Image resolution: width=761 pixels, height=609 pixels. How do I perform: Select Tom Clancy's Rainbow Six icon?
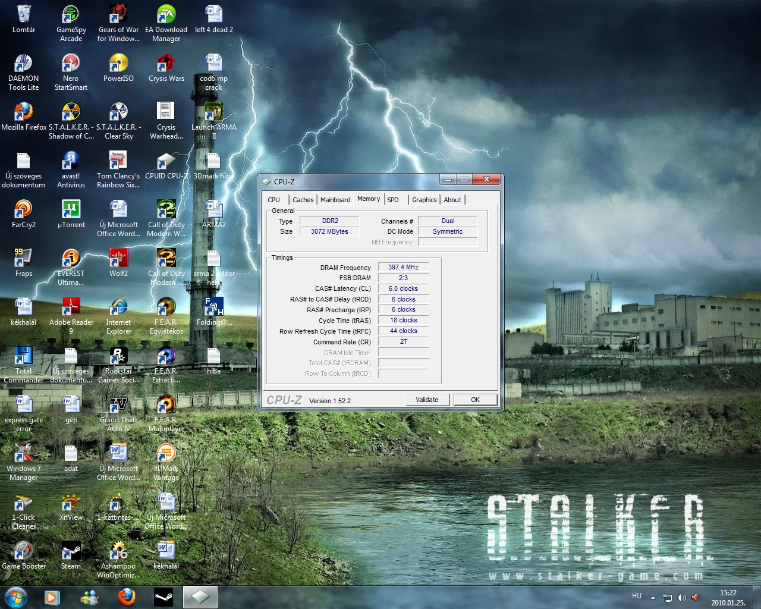(118, 169)
